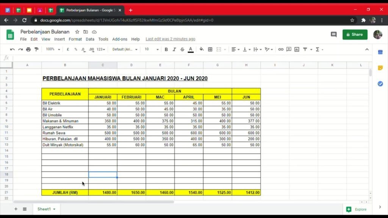Select the Sheet1 tab
388x218 pixels.
coord(46,209)
